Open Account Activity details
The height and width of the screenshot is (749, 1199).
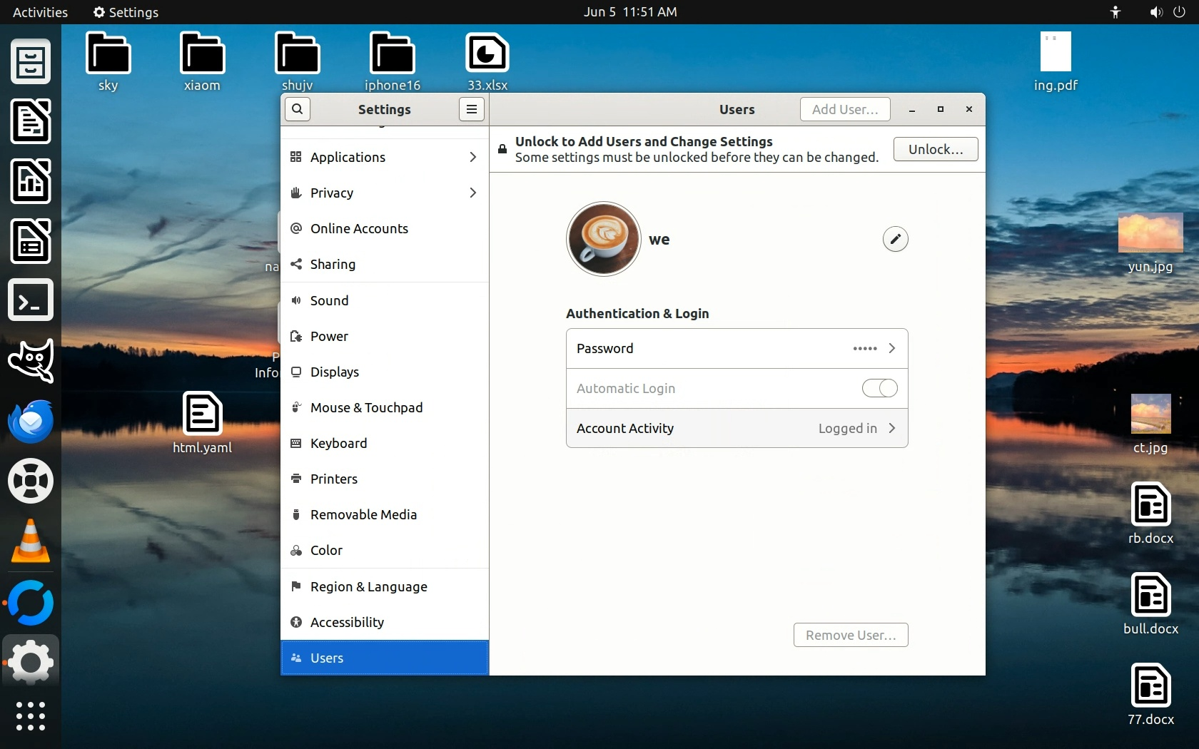737,428
